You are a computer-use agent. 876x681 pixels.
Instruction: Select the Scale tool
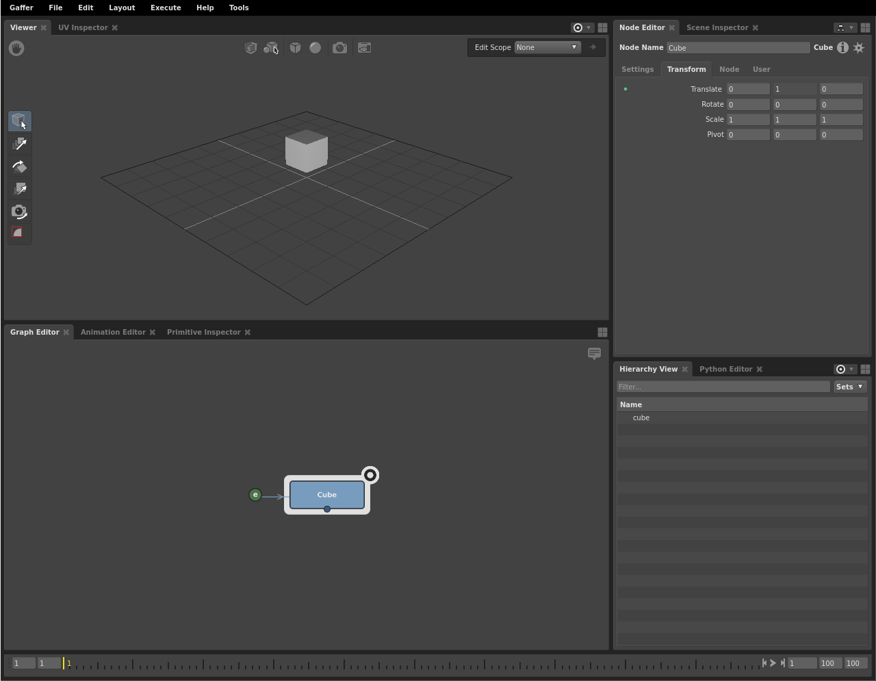(x=19, y=189)
